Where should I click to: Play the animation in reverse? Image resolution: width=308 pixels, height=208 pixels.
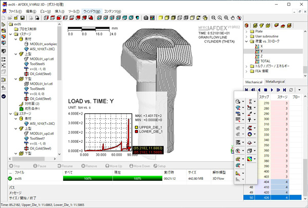pos(259,90)
